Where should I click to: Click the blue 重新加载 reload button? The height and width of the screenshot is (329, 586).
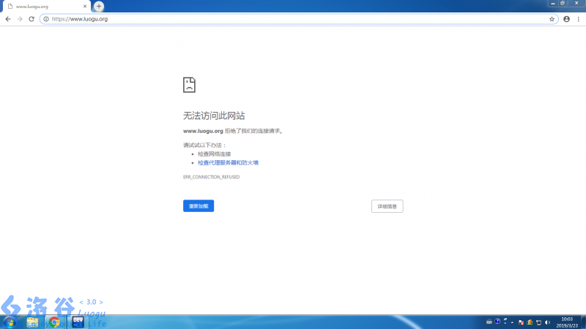tap(199, 206)
